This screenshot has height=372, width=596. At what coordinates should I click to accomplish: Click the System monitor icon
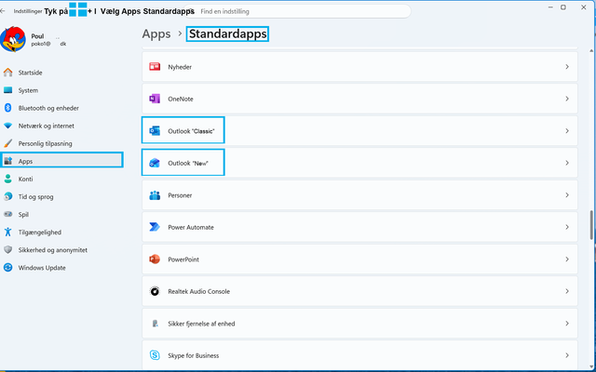pos(8,90)
